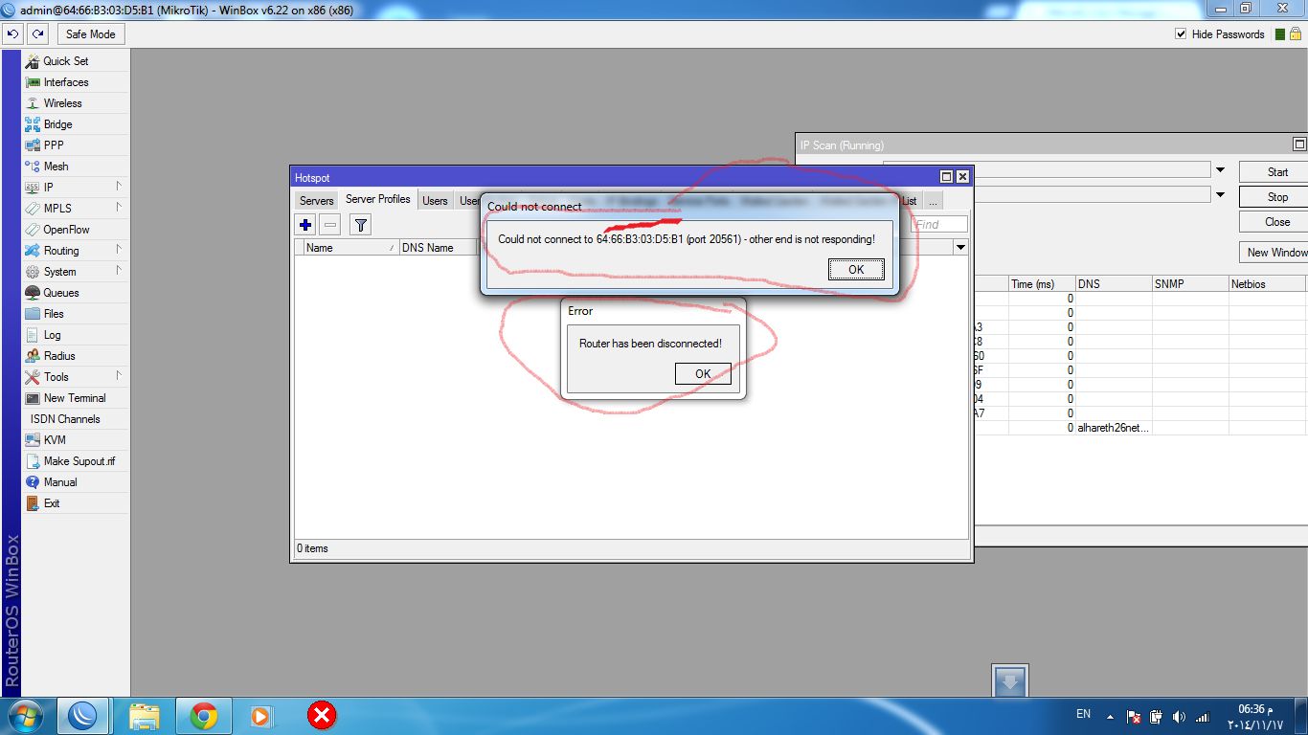
Task: Open the OpenFlow icon in sidebar
Action: [x=33, y=230]
